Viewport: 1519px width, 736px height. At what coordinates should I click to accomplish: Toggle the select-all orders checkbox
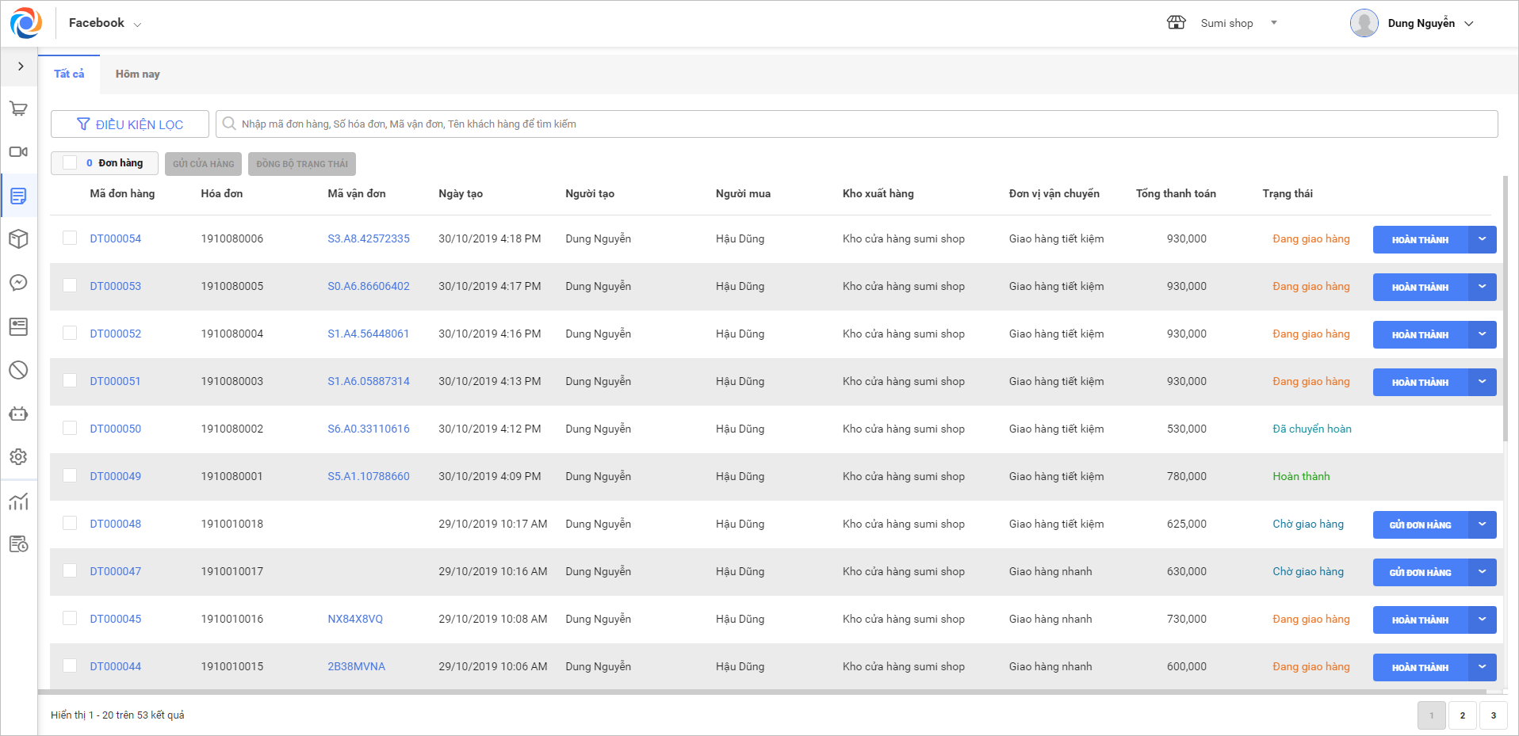[x=70, y=162]
